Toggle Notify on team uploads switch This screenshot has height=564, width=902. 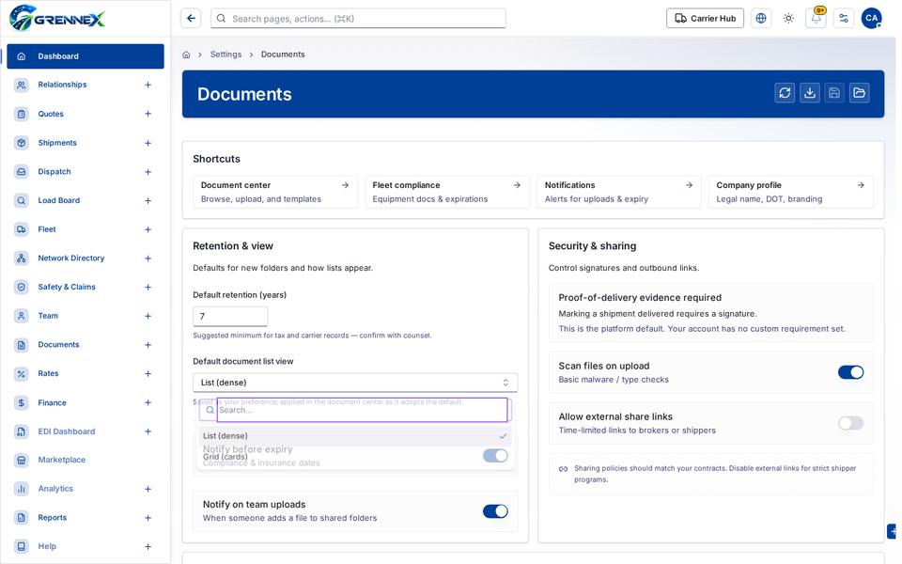pos(495,511)
